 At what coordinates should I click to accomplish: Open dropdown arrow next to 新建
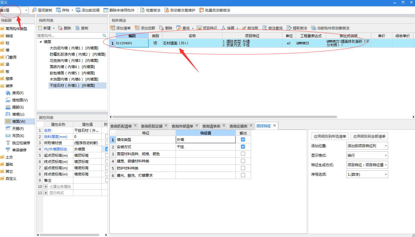tap(54, 28)
